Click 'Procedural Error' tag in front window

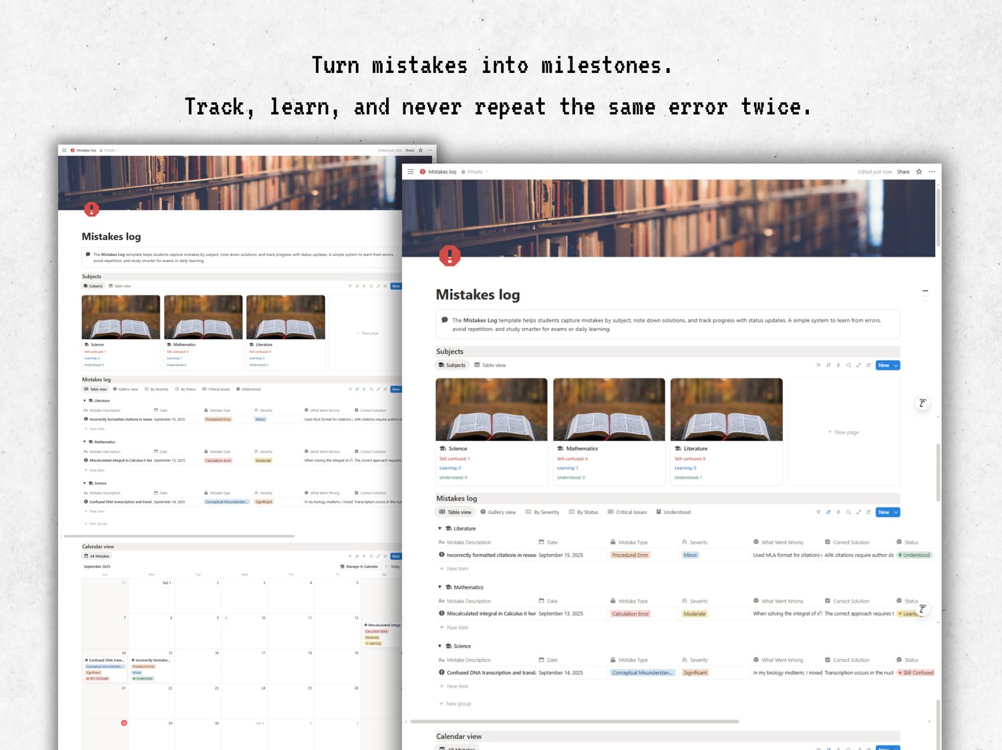[630, 555]
